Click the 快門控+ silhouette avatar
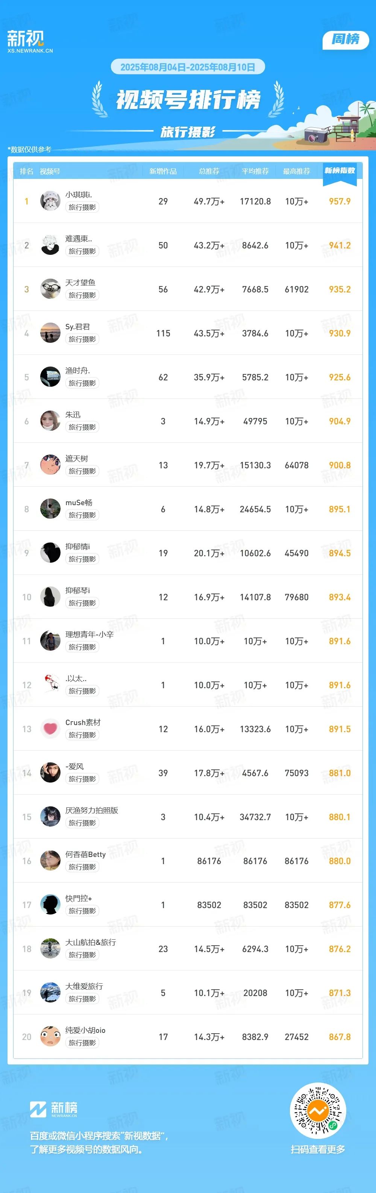 (x=50, y=905)
